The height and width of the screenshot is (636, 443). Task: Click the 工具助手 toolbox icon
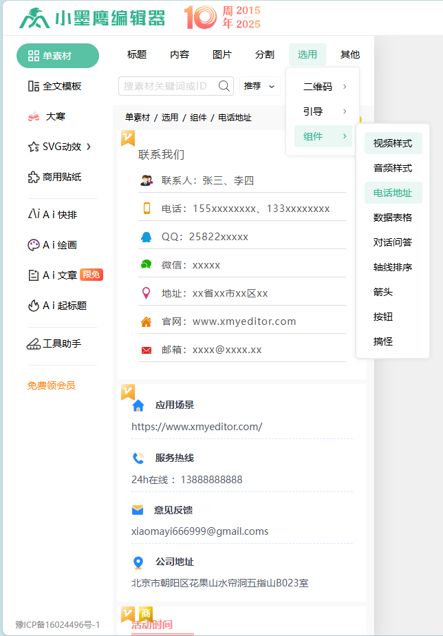pos(33,343)
